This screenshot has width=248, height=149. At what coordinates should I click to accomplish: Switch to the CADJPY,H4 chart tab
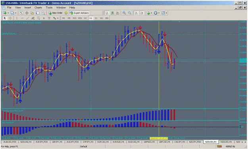pos(180,142)
